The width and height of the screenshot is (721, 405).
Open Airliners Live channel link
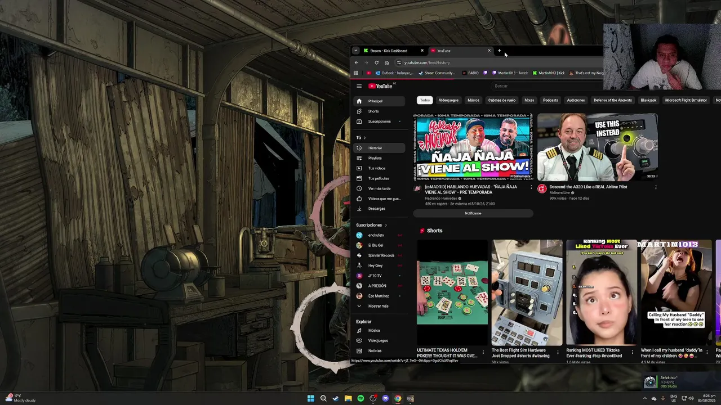pos(560,193)
